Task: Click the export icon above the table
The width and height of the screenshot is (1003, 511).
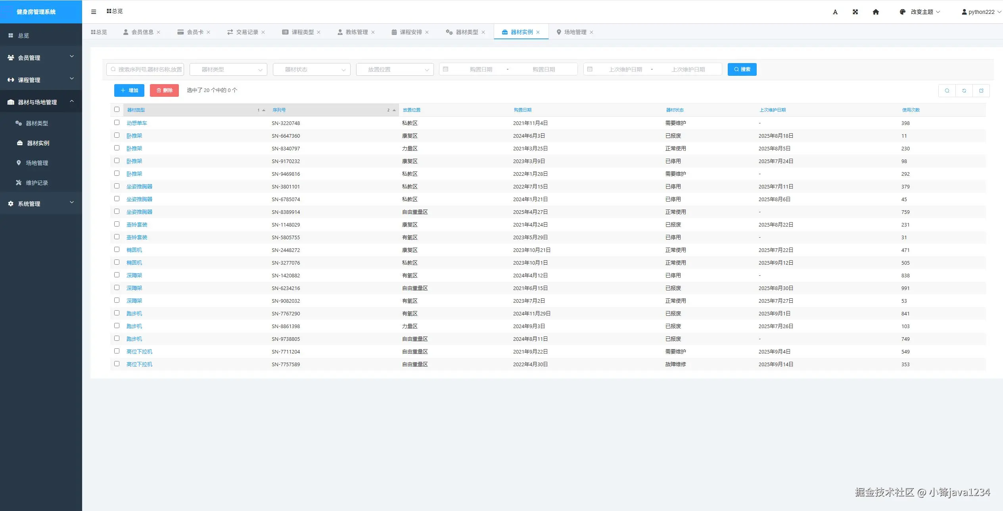Action: (x=981, y=90)
